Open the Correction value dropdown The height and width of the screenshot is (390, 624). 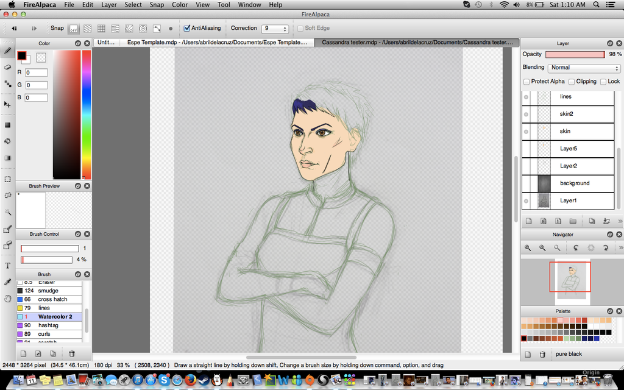[x=275, y=29]
